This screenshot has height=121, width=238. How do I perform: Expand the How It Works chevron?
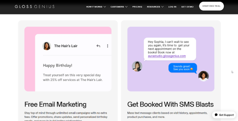tap(105, 7)
